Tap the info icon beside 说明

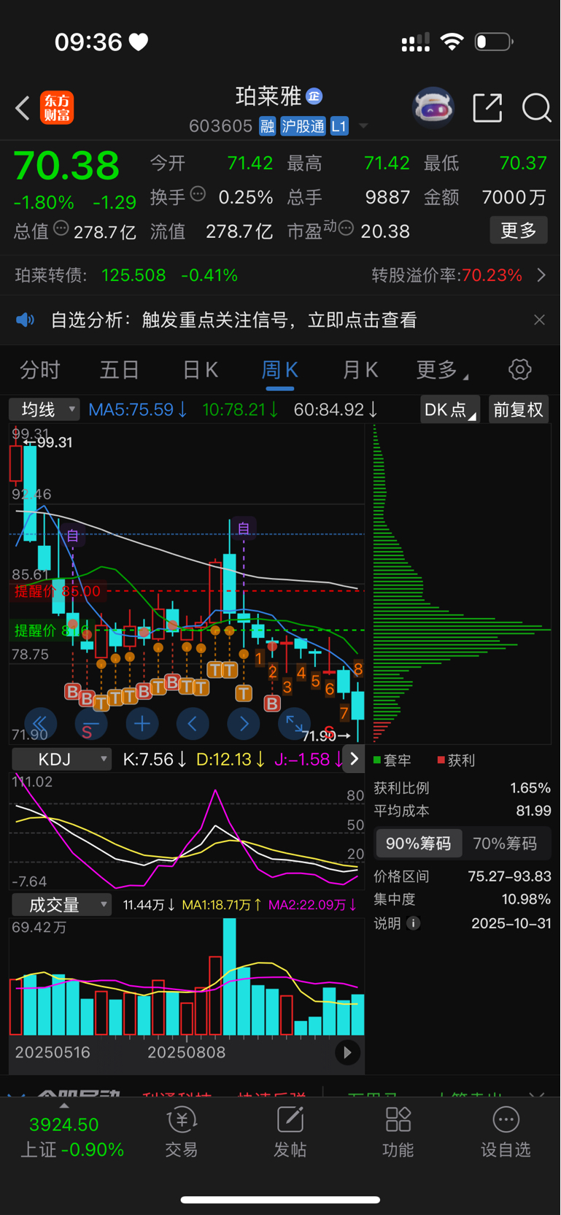(x=414, y=923)
